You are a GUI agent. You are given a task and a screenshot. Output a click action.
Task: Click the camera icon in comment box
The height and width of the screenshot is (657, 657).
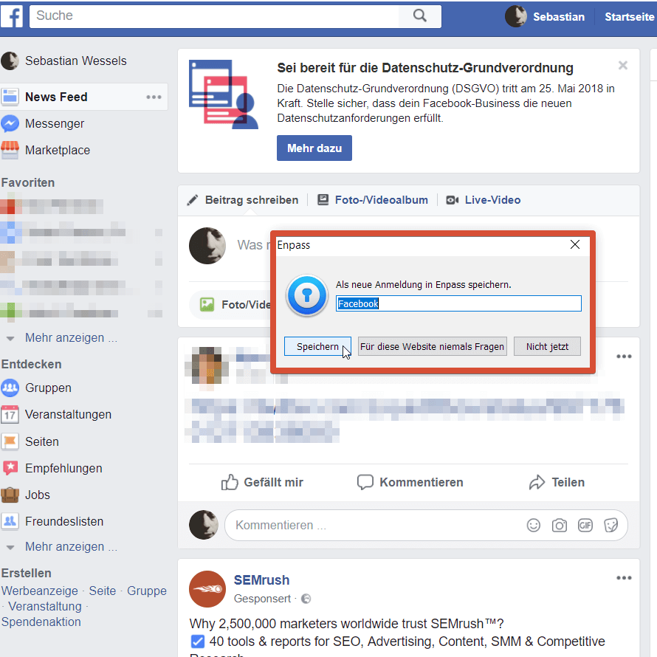(x=560, y=525)
